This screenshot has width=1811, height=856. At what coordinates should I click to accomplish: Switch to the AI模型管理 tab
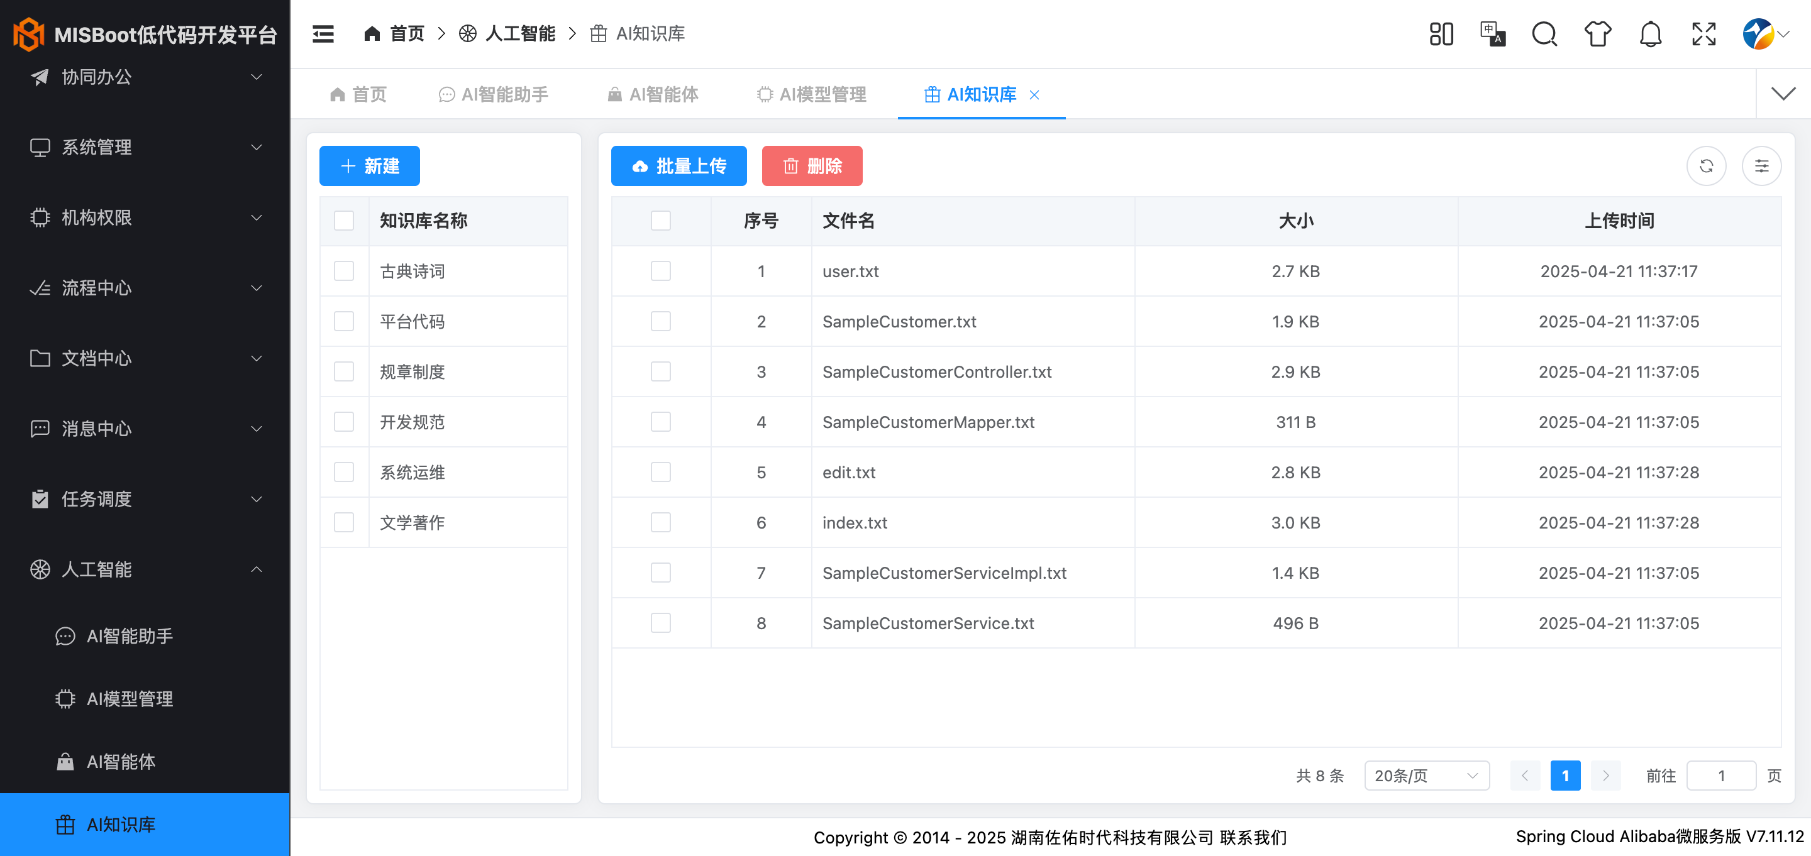point(811,94)
